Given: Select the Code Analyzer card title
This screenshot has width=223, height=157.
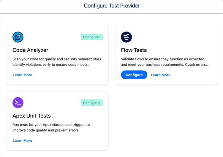Looking at the screenshot, I should pyautogui.click(x=30, y=50).
